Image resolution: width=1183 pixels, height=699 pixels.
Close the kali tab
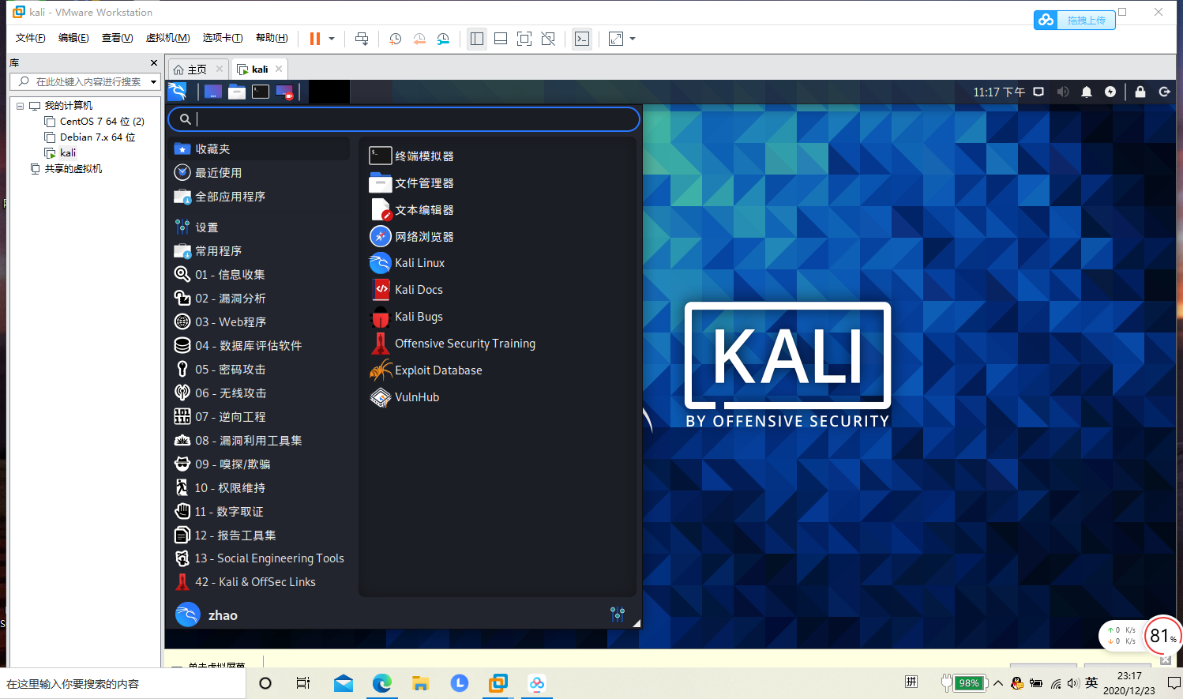pos(279,69)
